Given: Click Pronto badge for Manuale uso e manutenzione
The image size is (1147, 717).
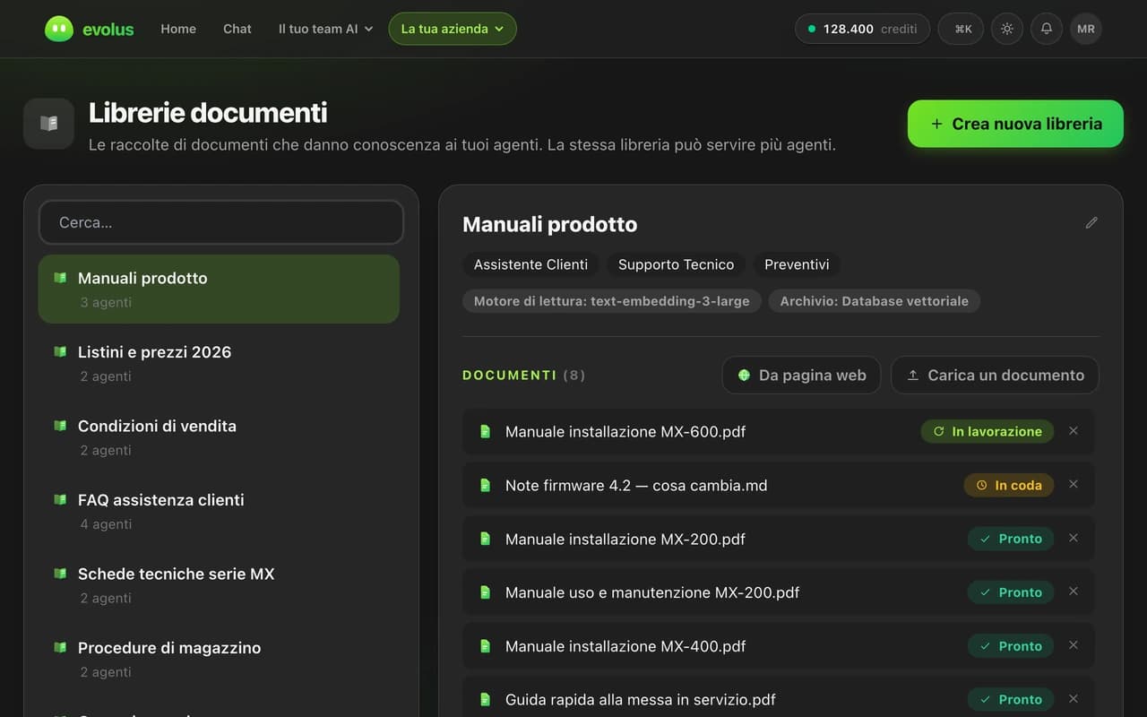Looking at the screenshot, I should [x=1011, y=592].
